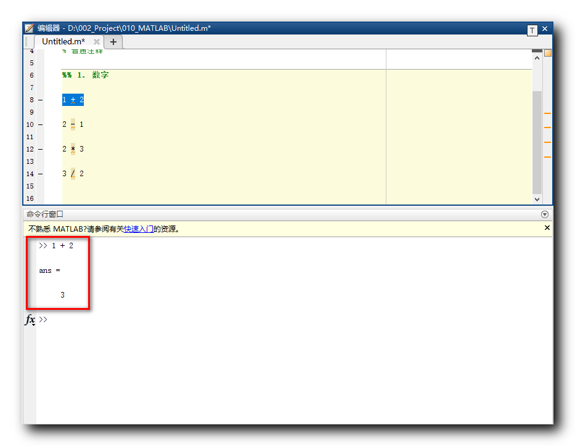The height and width of the screenshot is (446, 575).
Task: Open the command window actions dropdown
Action: pos(545,214)
